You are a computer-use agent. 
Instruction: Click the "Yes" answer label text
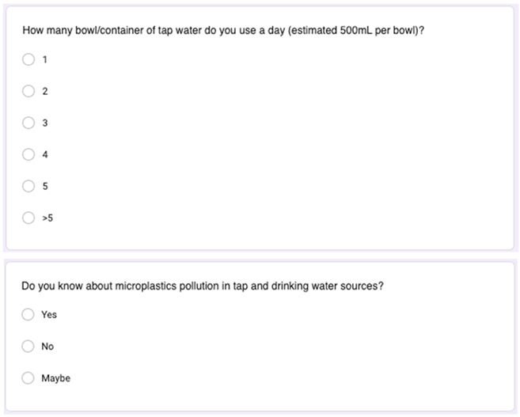[x=49, y=314]
